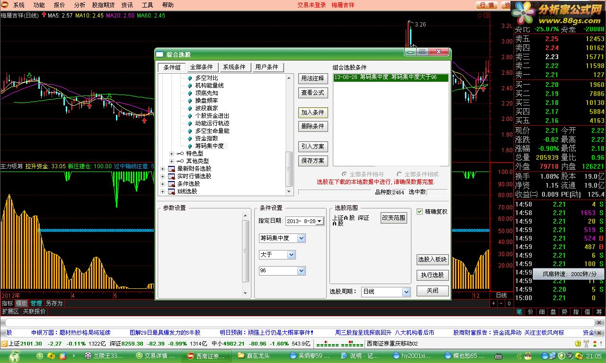The height and width of the screenshot is (363, 606).
Task: Toggle 精确复权 checkbox
Action: point(420,212)
